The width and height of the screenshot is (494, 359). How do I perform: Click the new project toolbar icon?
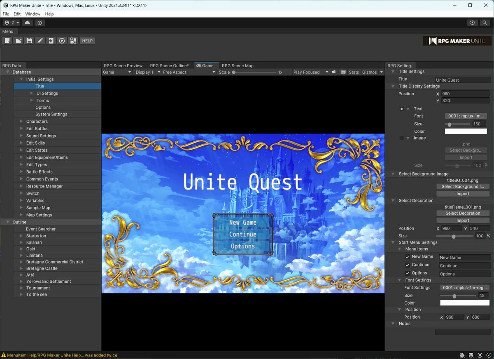pyautogui.click(x=7, y=41)
